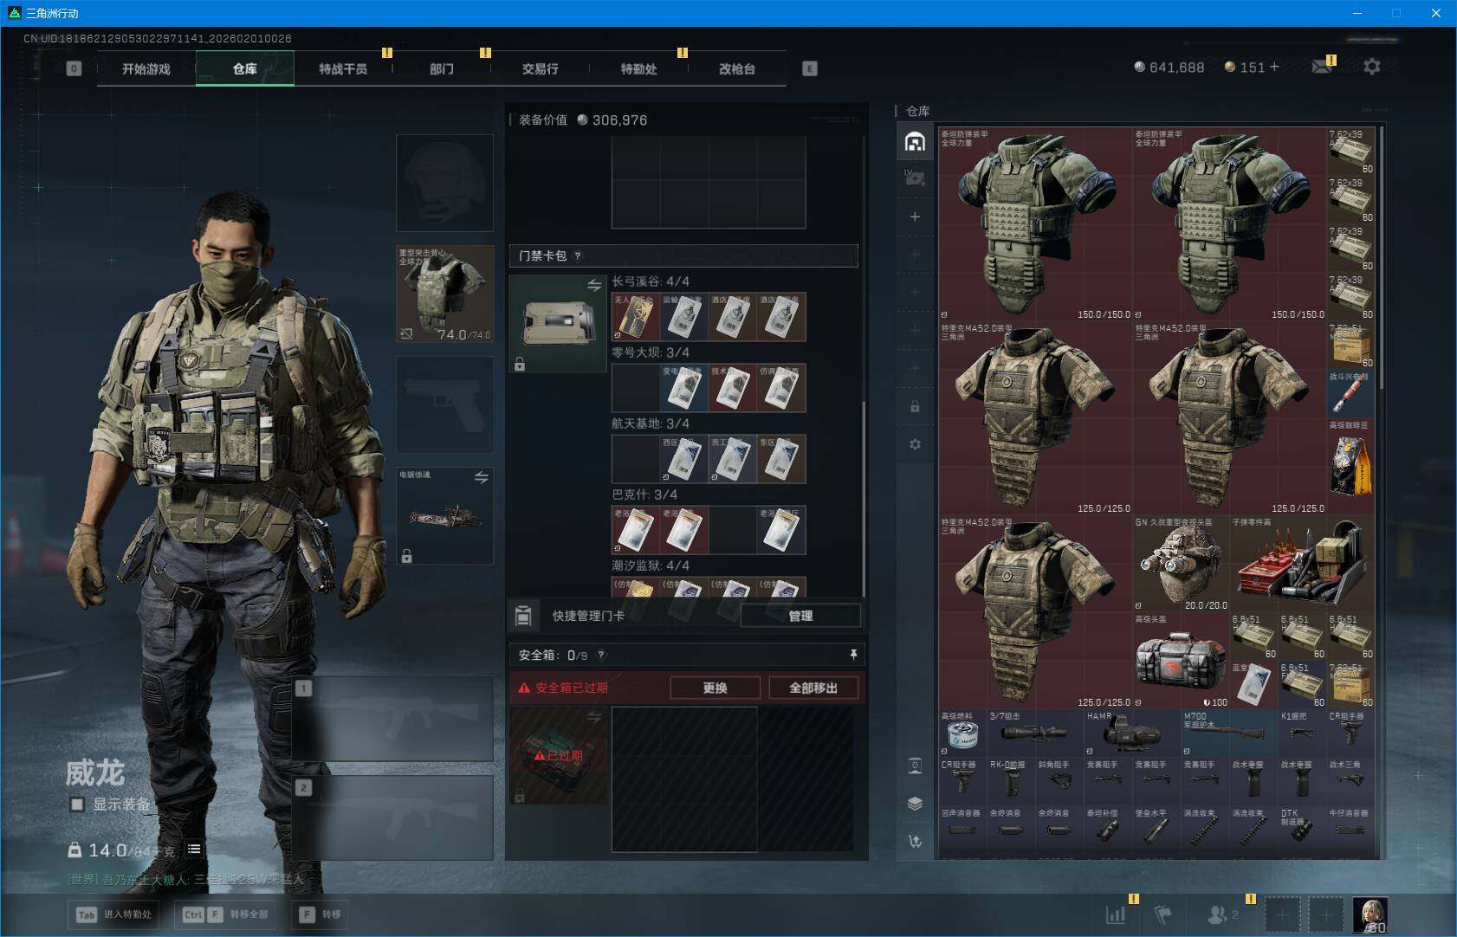Click the first plus to expand stash
1457x937 pixels.
point(915,216)
